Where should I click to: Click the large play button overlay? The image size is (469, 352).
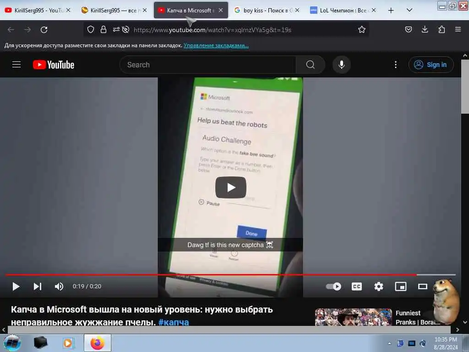231,187
